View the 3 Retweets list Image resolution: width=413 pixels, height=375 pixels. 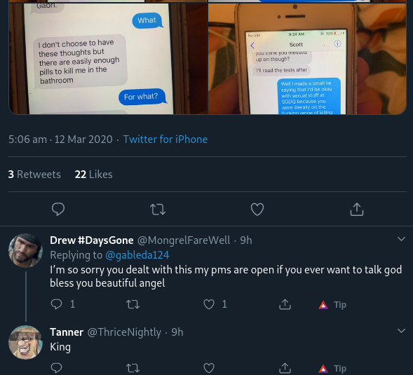[34, 175]
